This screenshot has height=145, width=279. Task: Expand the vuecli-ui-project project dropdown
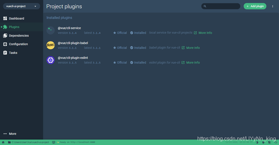[21, 6]
